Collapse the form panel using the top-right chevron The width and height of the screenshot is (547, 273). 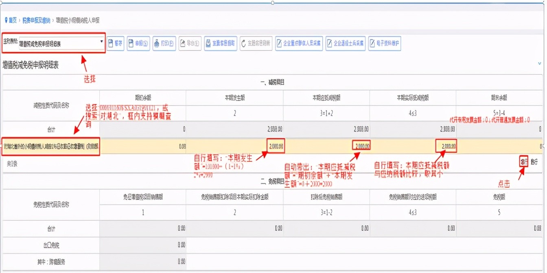tap(540, 64)
